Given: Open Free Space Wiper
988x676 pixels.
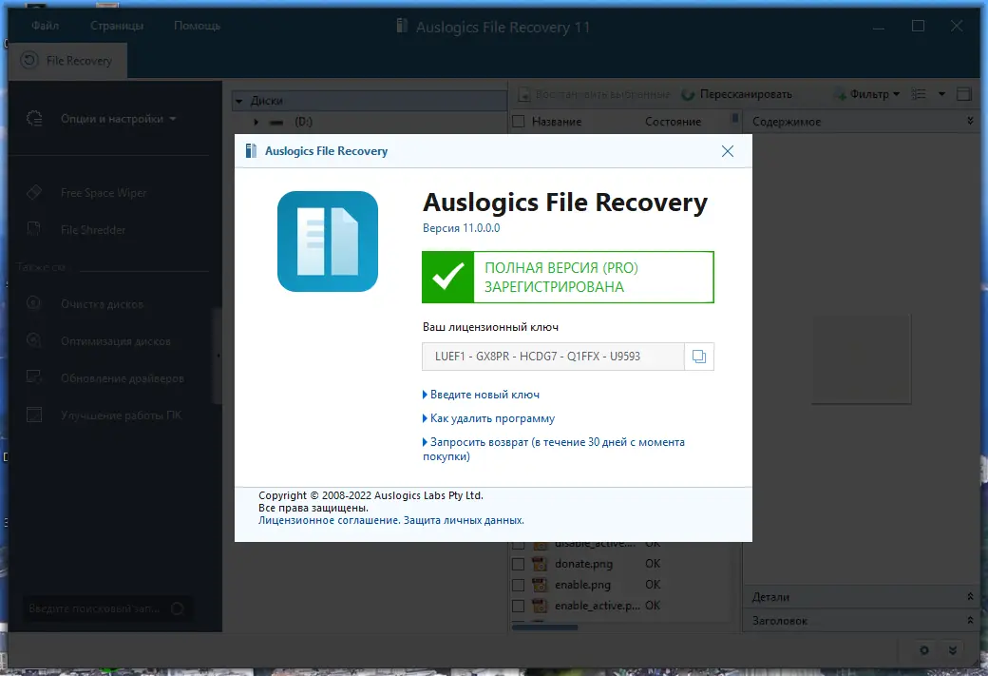Looking at the screenshot, I should [x=104, y=193].
